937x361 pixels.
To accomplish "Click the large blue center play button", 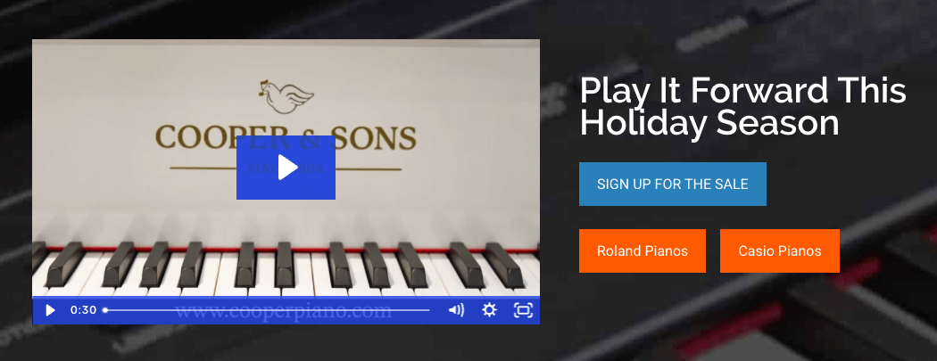I will (286, 168).
